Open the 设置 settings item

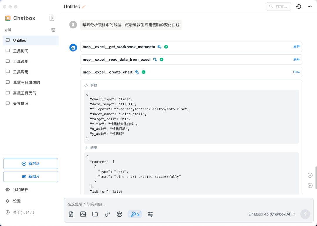click(17, 201)
